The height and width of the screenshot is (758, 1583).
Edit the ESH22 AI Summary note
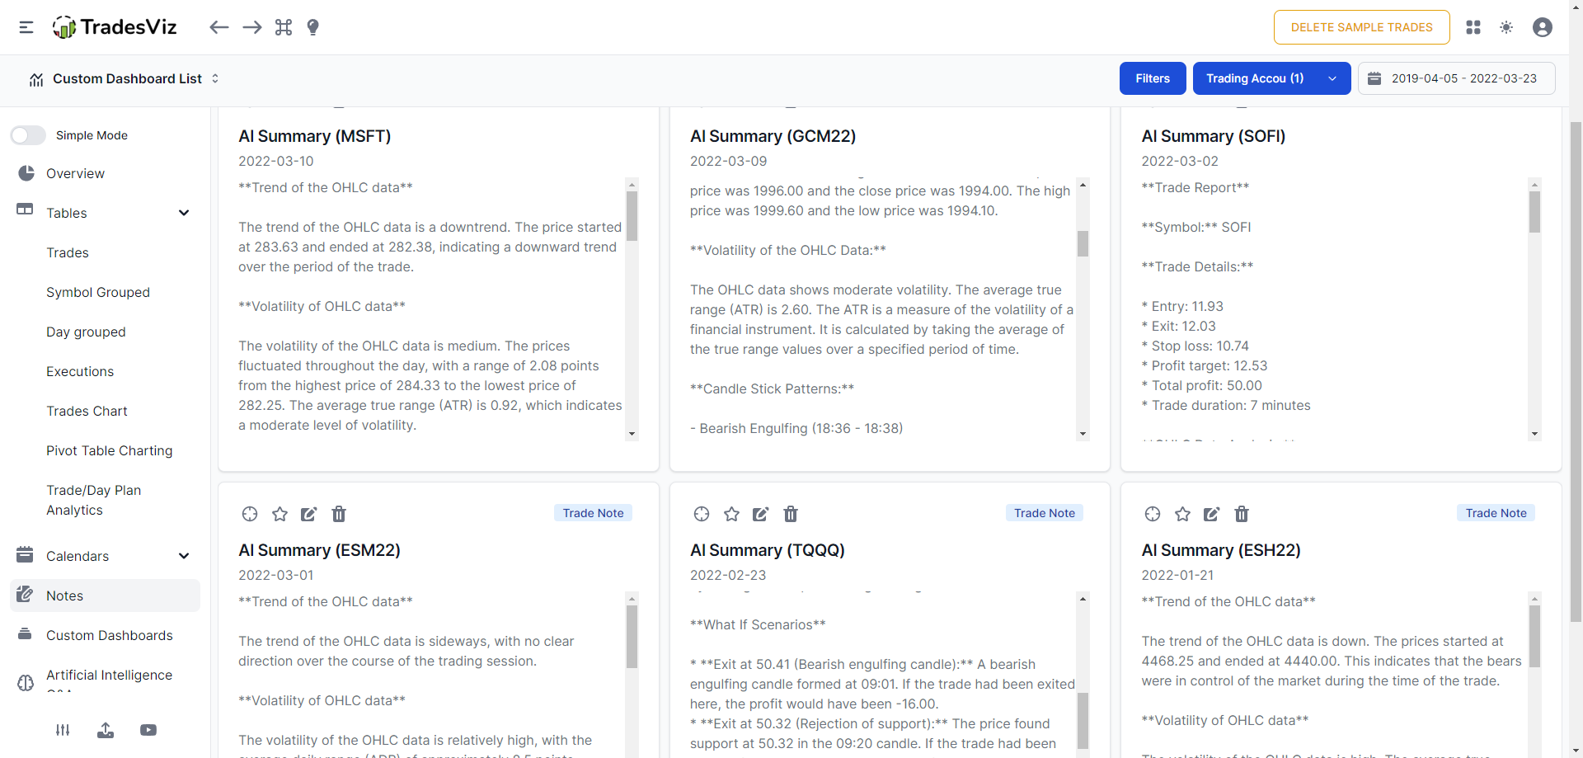click(1212, 514)
